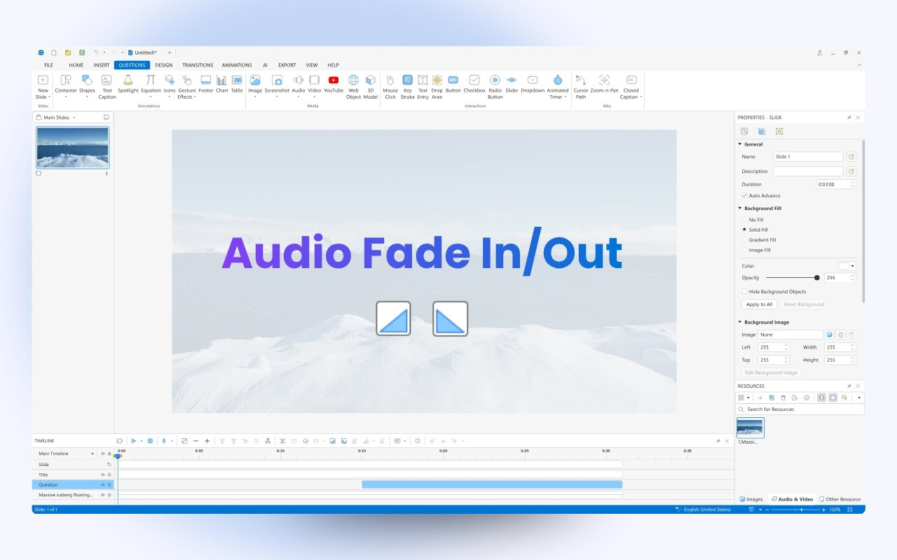897x560 pixels.
Task: Open the ANIMATIONS ribbon tab
Action: point(236,65)
